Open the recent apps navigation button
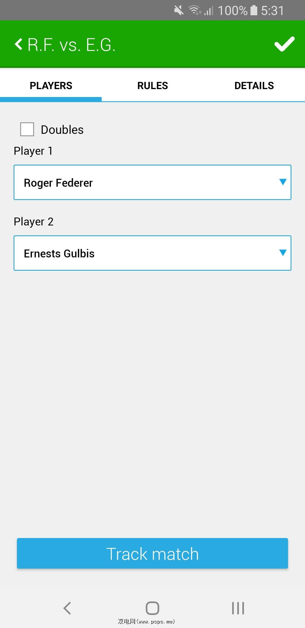The image size is (305, 628). [238, 608]
